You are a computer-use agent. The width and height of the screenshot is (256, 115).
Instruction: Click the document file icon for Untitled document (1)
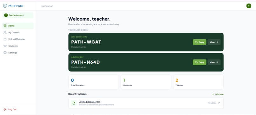(74, 103)
